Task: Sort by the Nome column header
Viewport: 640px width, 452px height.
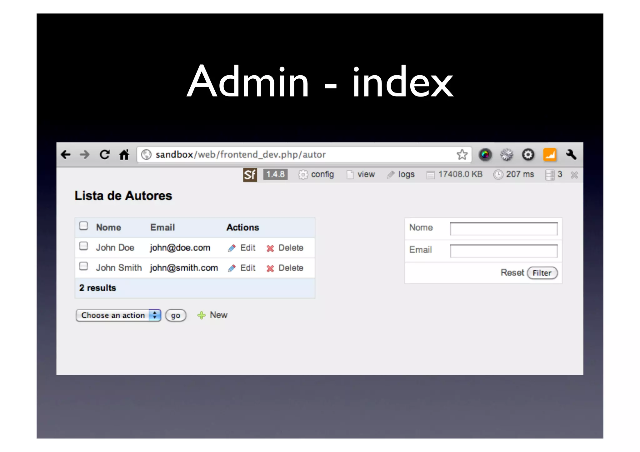Action: (108, 227)
